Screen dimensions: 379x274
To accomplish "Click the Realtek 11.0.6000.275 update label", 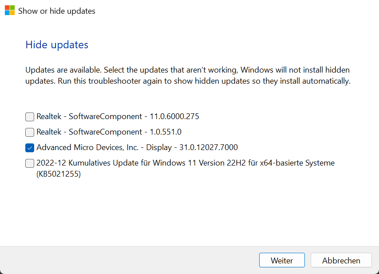I will tap(118, 117).
